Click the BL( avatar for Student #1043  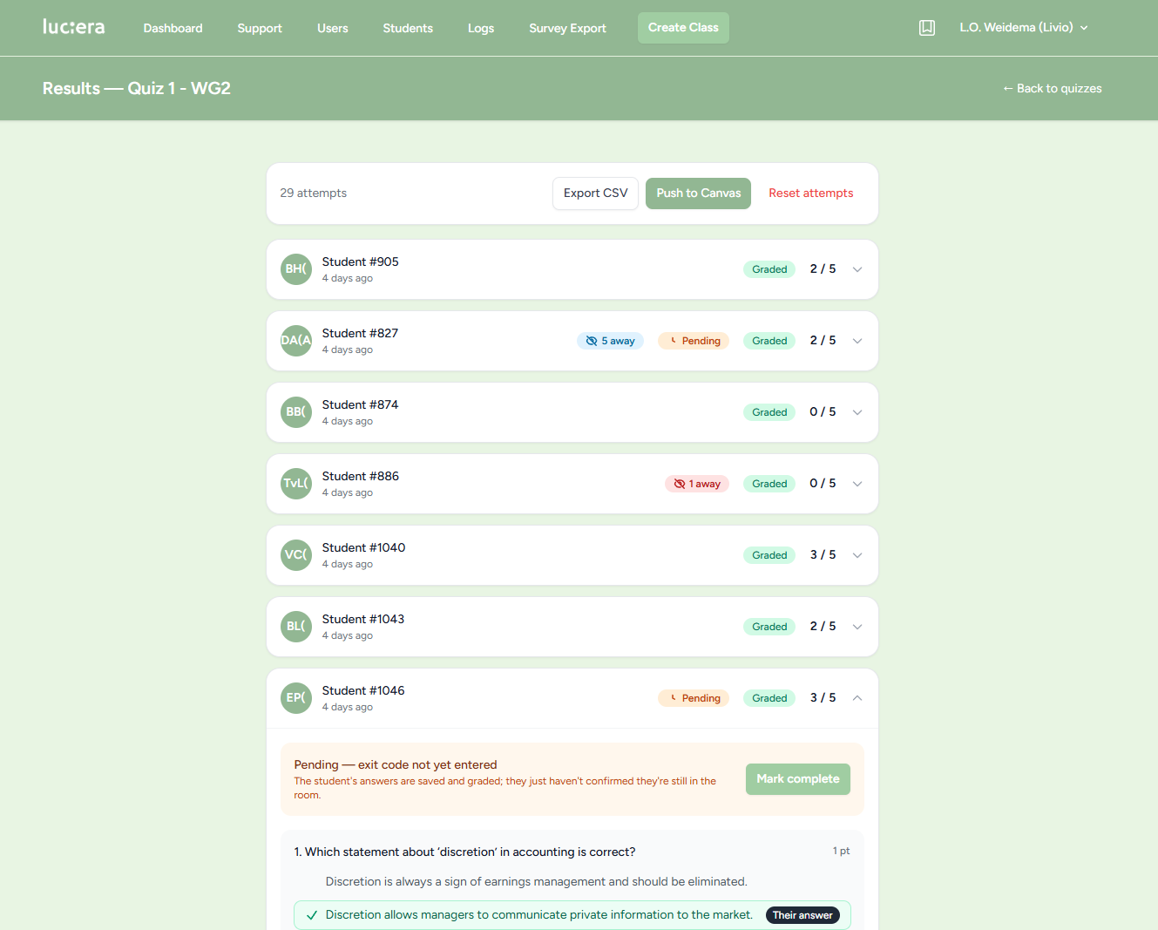[x=296, y=627]
